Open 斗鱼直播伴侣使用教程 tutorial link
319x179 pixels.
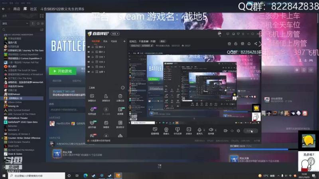point(100,141)
